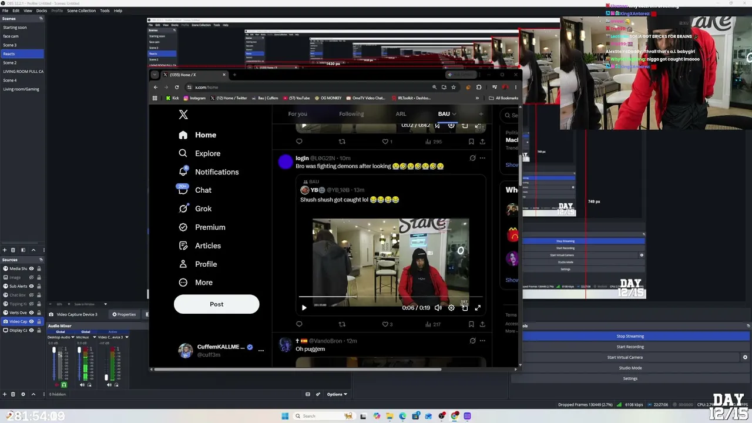This screenshot has width=752, height=423.
Task: Open Grok in X sidebar
Action: click(x=195, y=209)
